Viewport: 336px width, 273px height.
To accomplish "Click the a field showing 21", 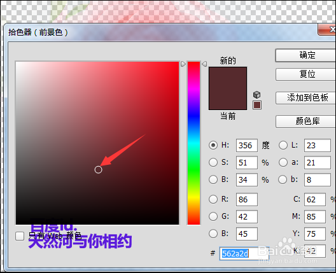I will point(318,162).
